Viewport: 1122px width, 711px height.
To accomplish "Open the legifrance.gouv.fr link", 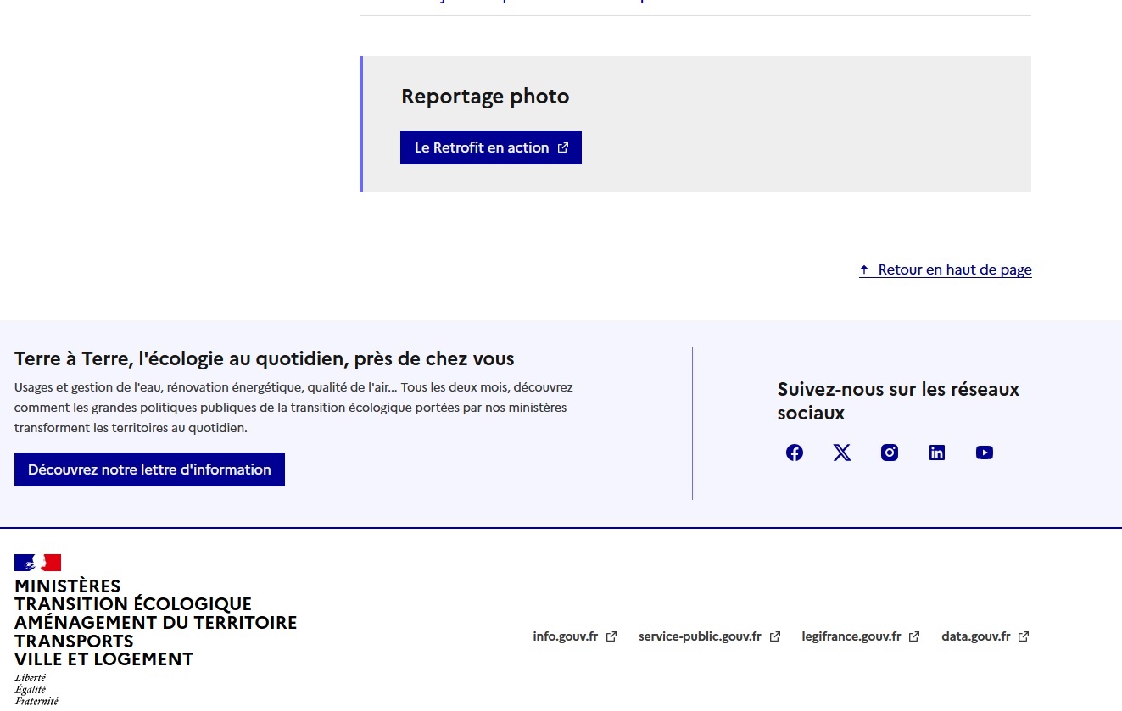I will click(x=861, y=636).
